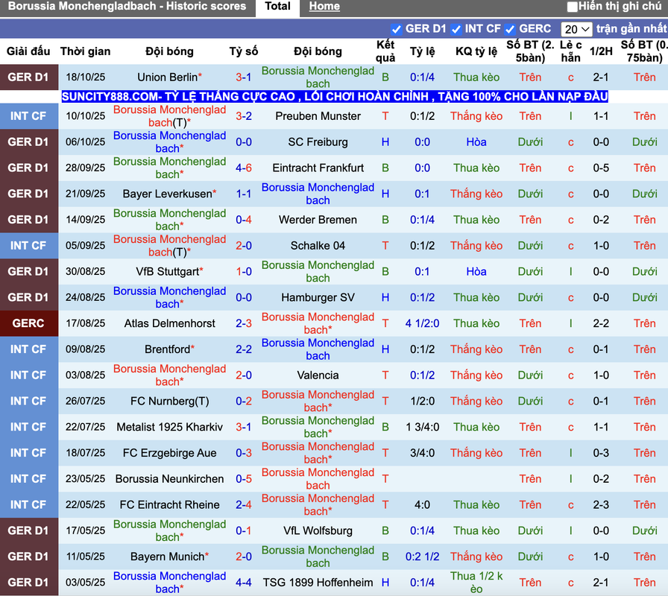Select Metalist 1925 Kharkiv team name
Screen dimensions: 668x596
point(169,428)
